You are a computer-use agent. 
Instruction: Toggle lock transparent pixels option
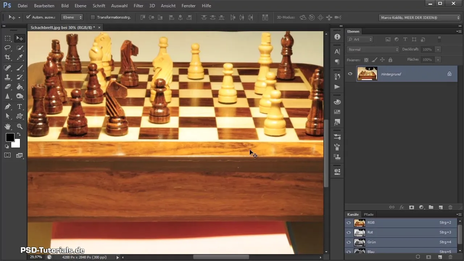click(366, 60)
